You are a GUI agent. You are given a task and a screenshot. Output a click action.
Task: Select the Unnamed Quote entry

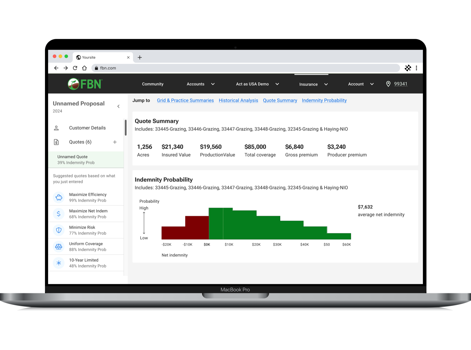86,160
